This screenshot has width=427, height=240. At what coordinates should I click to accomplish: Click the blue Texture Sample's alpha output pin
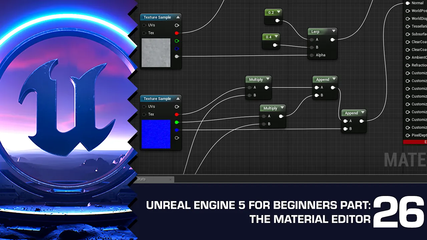click(x=177, y=138)
